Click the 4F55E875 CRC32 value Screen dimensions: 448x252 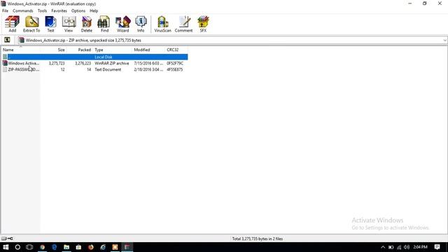tap(174, 69)
